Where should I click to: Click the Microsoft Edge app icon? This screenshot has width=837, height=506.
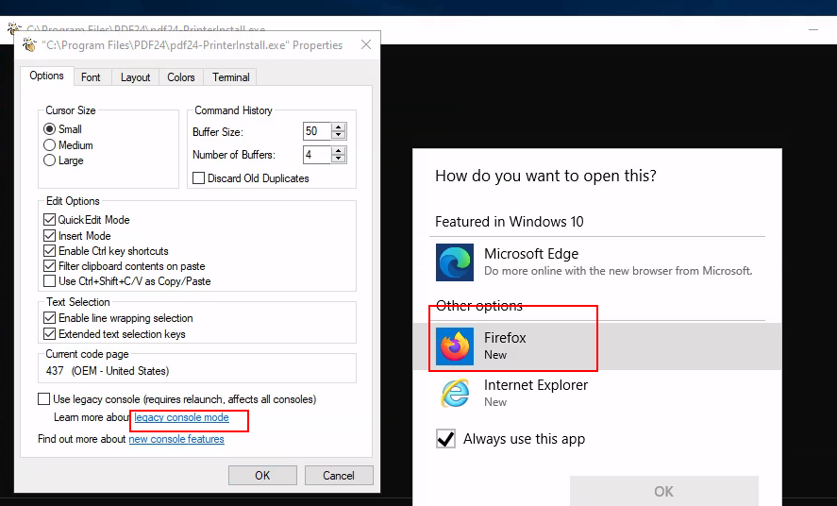tap(454, 262)
